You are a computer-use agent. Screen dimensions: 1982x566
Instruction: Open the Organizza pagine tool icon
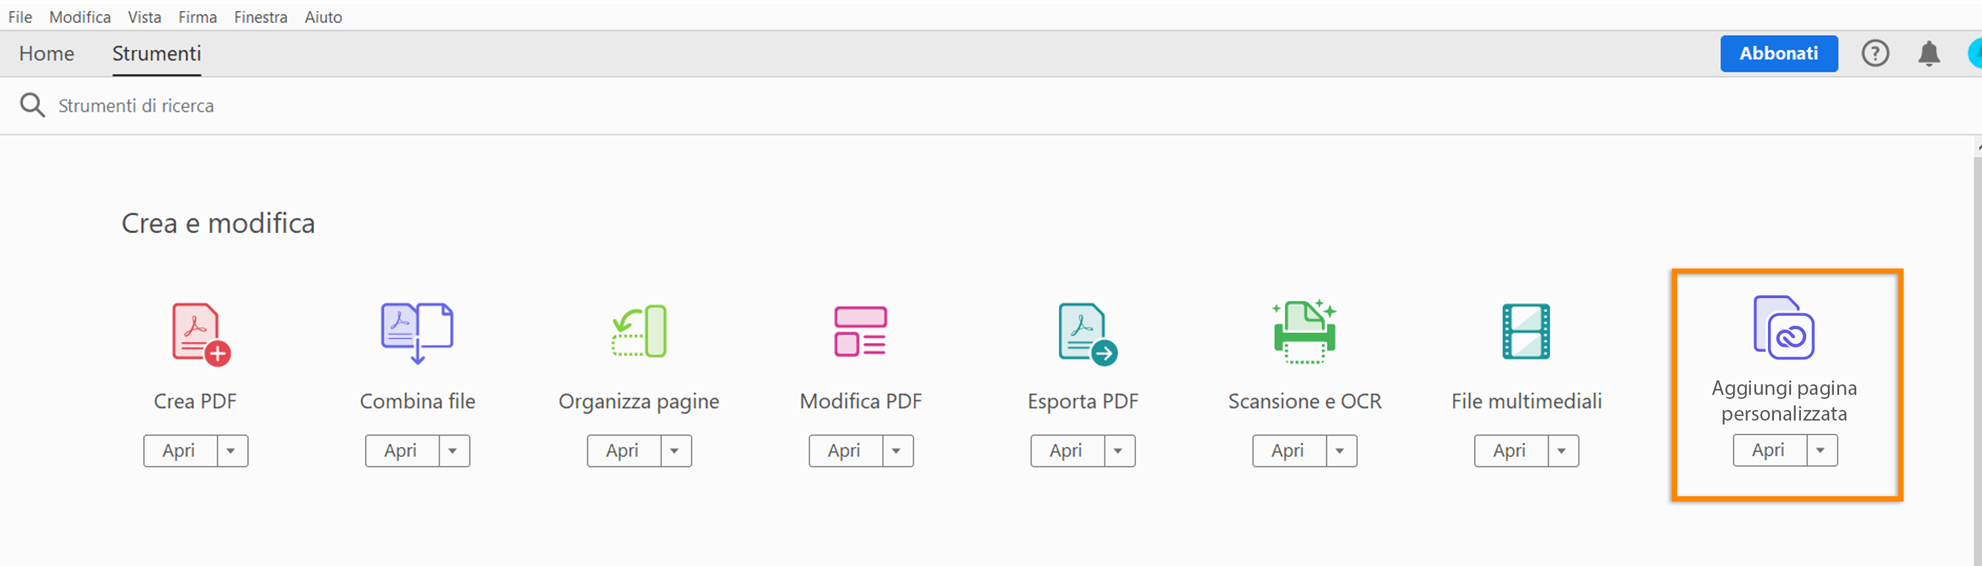coord(639,332)
